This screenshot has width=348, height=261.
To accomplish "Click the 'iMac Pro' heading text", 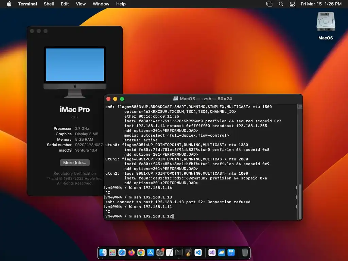I will pyautogui.click(x=75, y=109).
